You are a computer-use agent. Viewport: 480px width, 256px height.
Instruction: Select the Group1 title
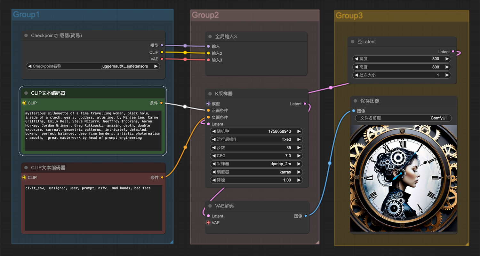pyautogui.click(x=26, y=15)
